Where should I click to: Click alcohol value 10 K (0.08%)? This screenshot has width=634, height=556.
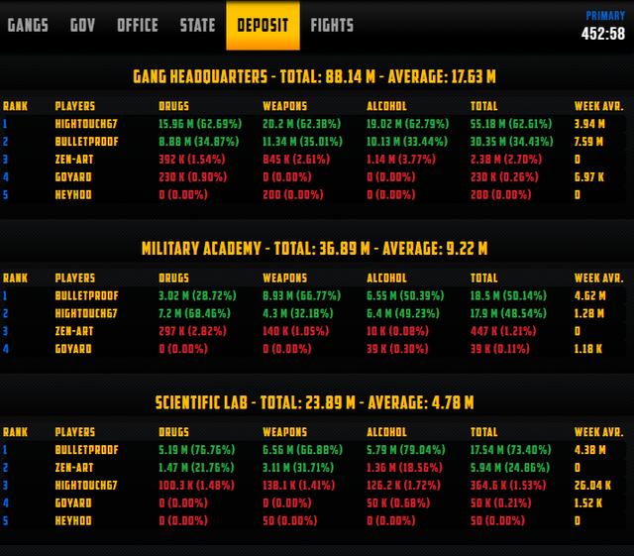[397, 331]
